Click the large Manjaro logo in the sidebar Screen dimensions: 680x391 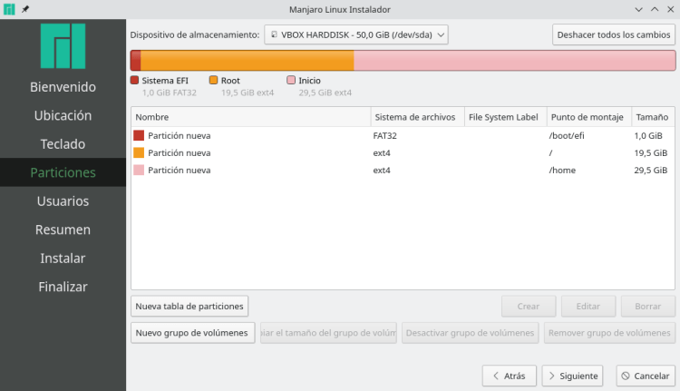coord(63,46)
